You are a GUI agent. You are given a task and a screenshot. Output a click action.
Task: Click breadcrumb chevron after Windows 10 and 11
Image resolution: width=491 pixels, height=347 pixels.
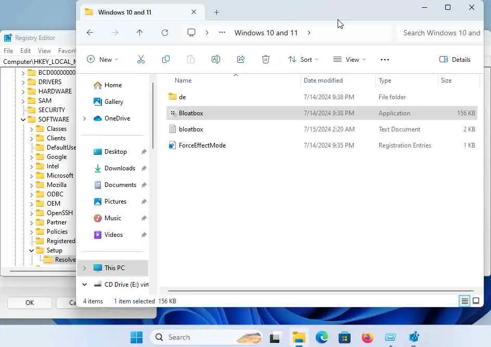point(309,33)
